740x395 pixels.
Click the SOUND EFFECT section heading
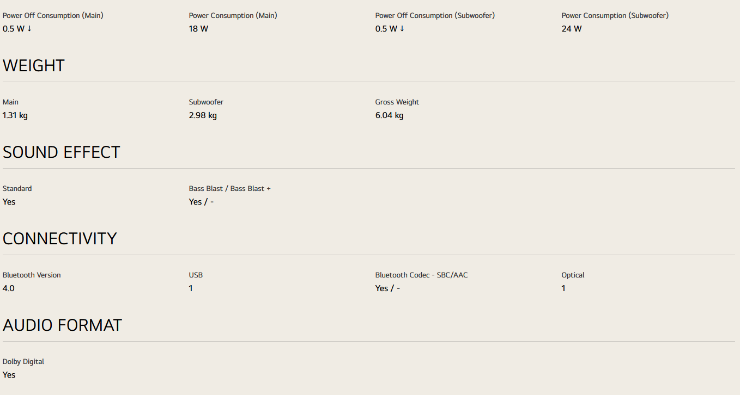61,152
